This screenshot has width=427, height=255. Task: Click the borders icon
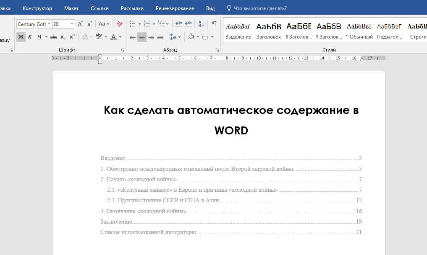205,37
